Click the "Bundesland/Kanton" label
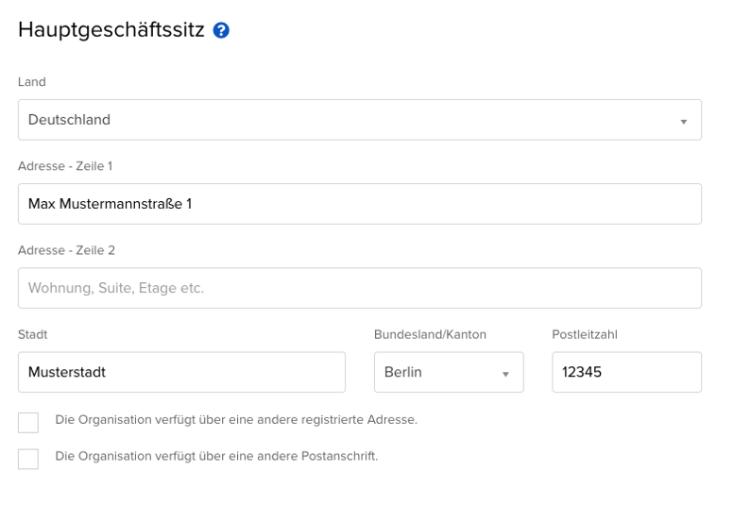This screenshot has height=505, width=733. (430, 334)
